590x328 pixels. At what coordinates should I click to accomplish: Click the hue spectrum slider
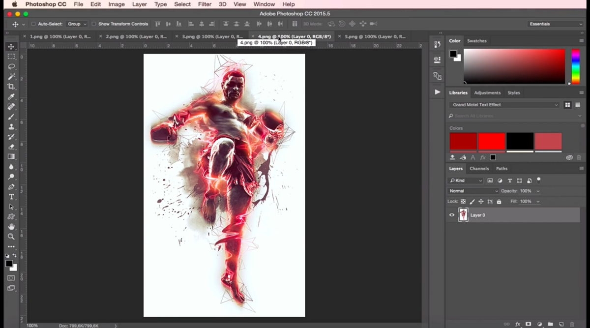(x=575, y=66)
